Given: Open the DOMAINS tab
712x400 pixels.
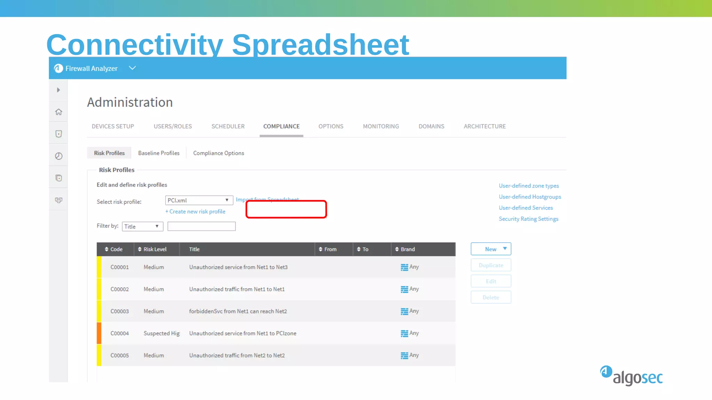Looking at the screenshot, I should point(431,126).
